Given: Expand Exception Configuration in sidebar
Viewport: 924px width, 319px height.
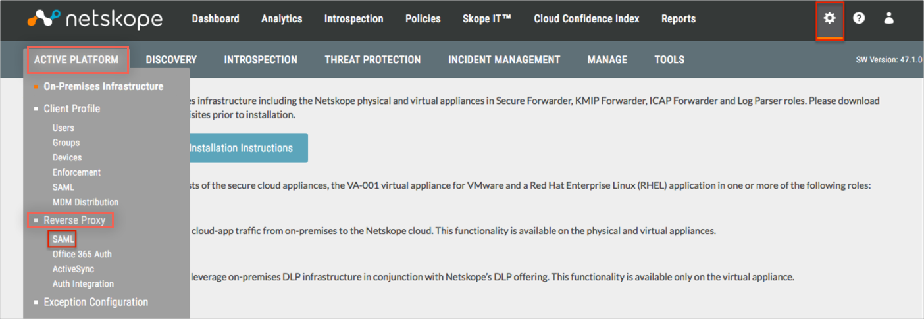Looking at the screenshot, I should point(95,302).
